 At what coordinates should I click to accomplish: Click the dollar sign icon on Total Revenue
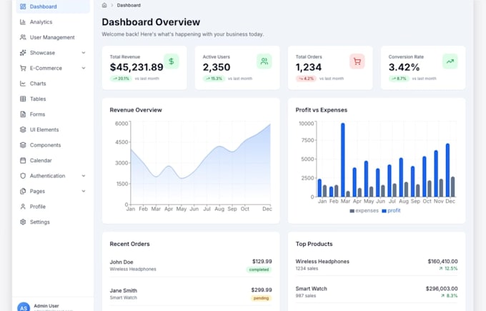pos(171,61)
